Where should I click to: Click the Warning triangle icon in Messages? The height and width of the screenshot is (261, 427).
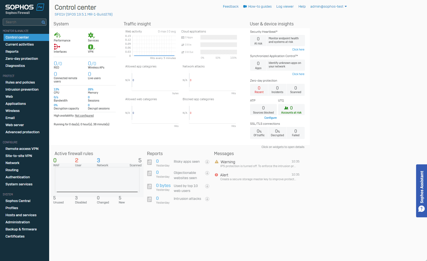click(217, 162)
